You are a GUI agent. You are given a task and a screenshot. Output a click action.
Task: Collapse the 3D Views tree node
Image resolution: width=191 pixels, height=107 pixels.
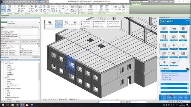coord(3,78)
